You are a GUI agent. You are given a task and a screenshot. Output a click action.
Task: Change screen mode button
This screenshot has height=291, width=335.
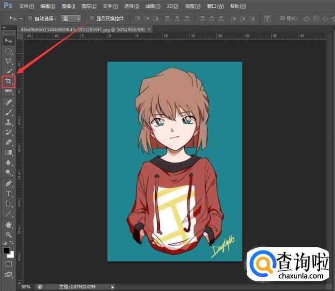click(x=8, y=274)
